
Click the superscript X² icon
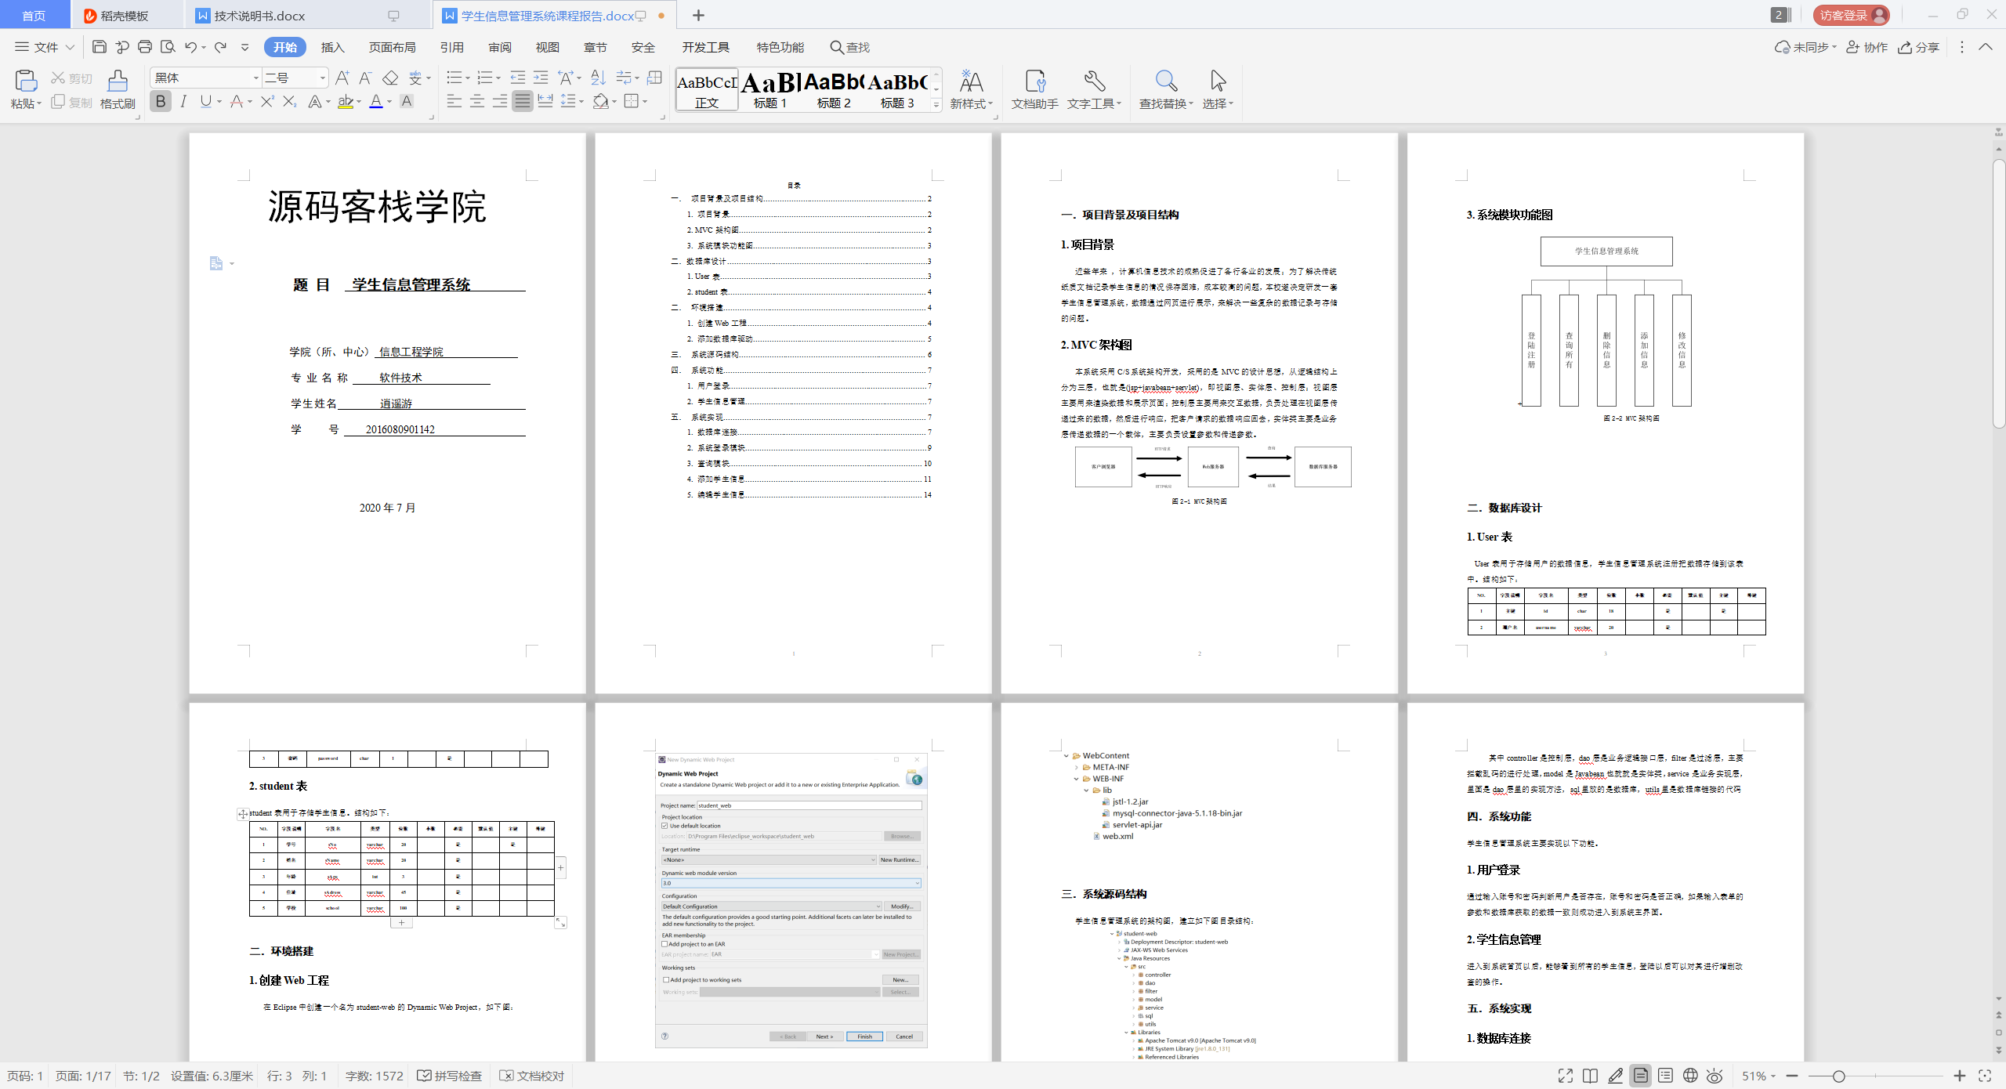[267, 102]
